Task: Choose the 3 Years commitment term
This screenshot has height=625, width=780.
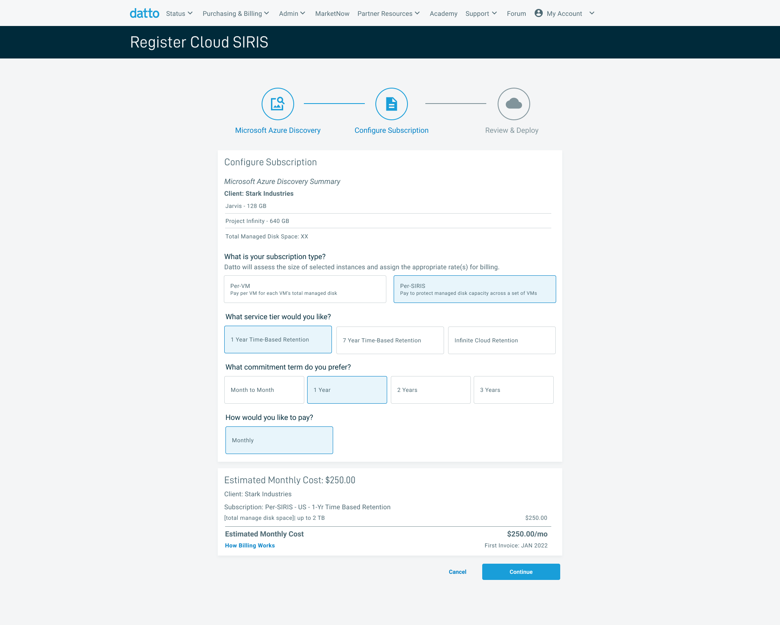Action: [513, 390]
